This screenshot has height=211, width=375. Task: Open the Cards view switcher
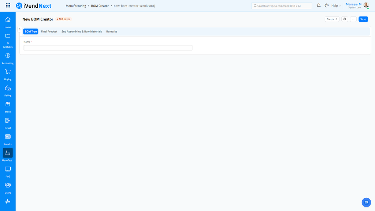(x=332, y=19)
